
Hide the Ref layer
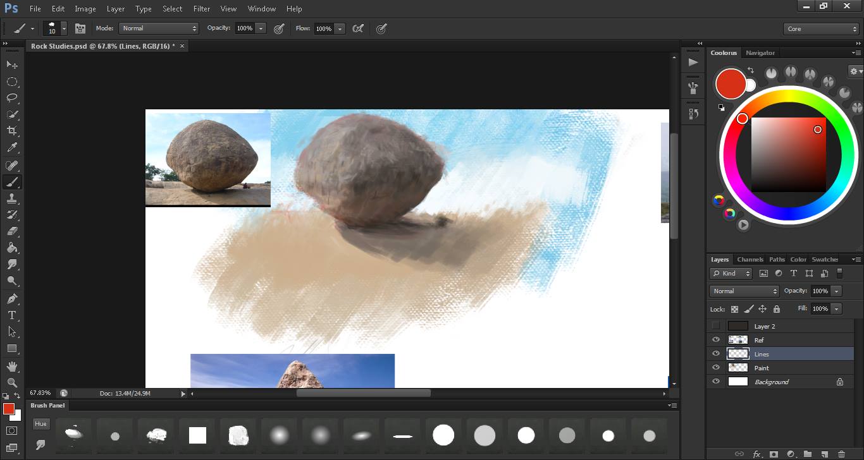pyautogui.click(x=716, y=340)
